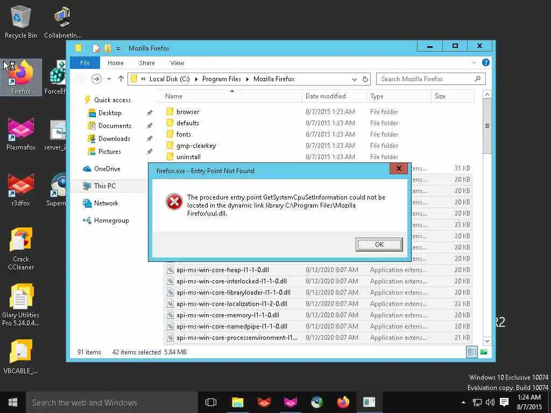Click OK in the error dialog

(379, 245)
